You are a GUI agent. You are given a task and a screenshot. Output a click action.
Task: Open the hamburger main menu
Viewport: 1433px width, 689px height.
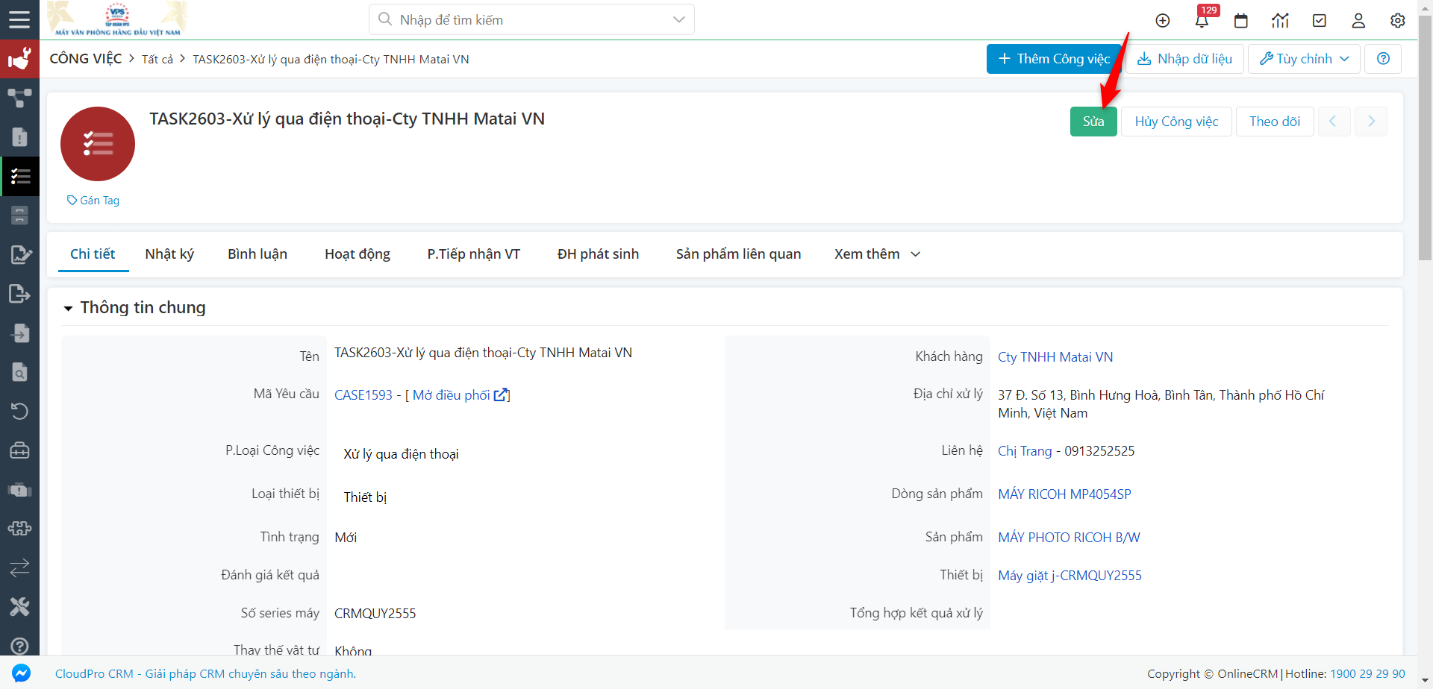[19, 19]
